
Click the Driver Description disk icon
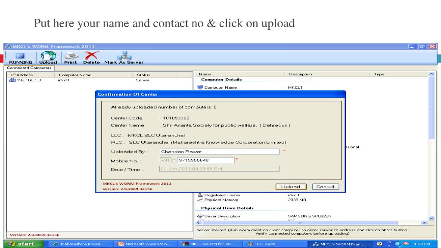click(x=200, y=216)
